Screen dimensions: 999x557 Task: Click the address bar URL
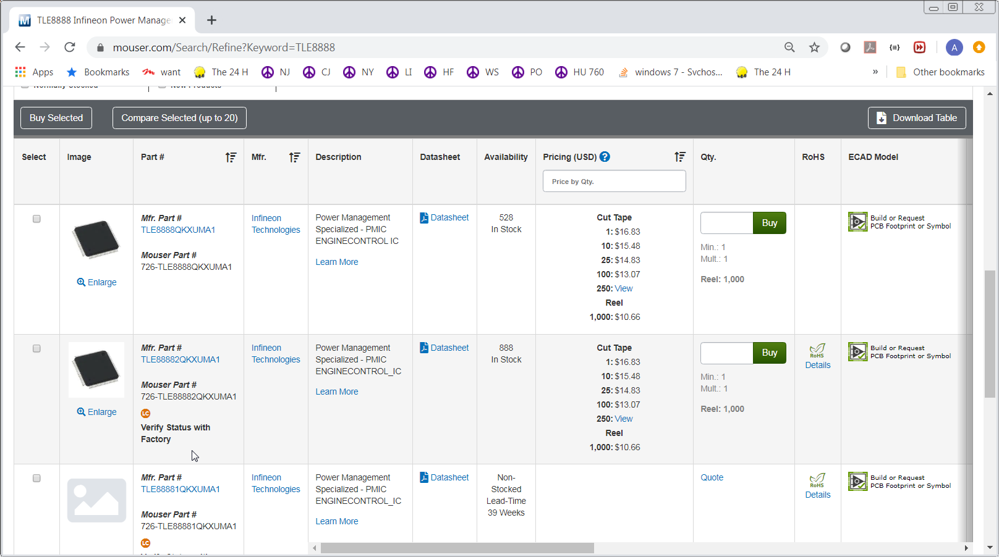[224, 48]
